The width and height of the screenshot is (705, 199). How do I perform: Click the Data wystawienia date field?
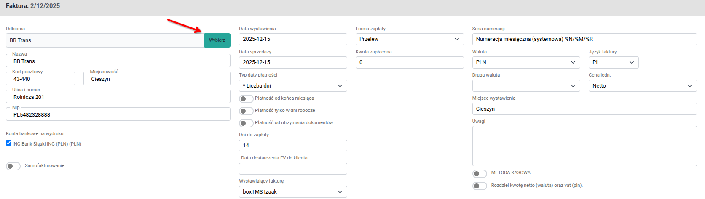293,39
